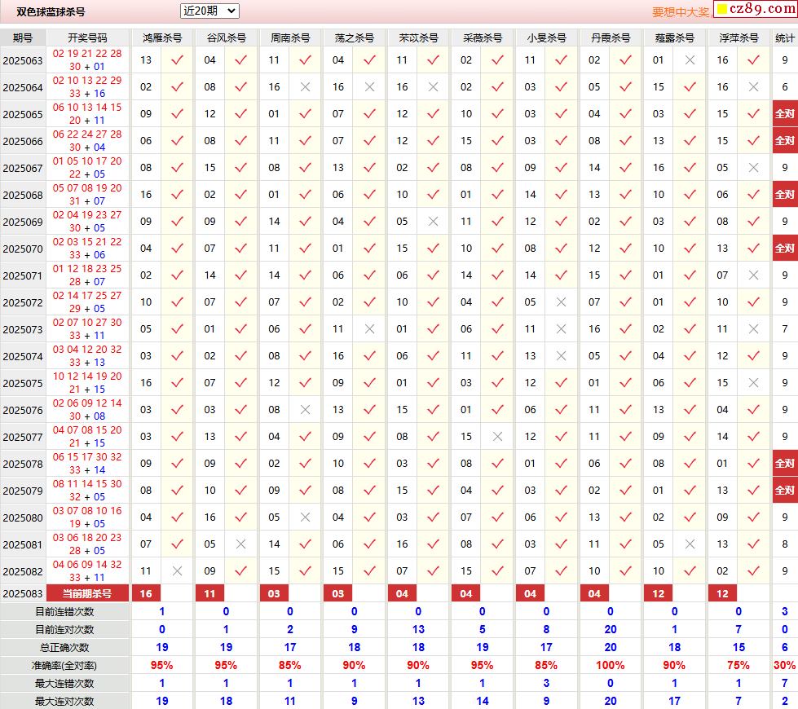Click the statistic count 8 in row 2025081
This screenshot has width=798, height=709.
pyautogui.click(x=785, y=544)
